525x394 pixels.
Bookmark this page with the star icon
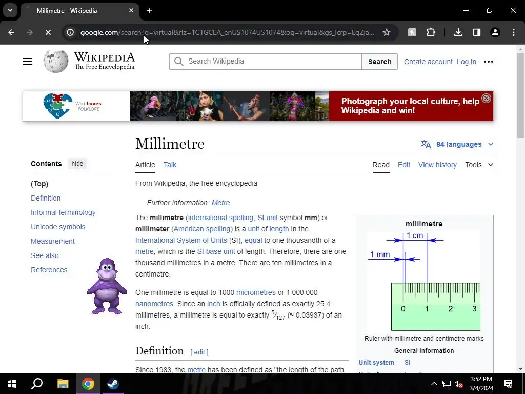coord(387,32)
